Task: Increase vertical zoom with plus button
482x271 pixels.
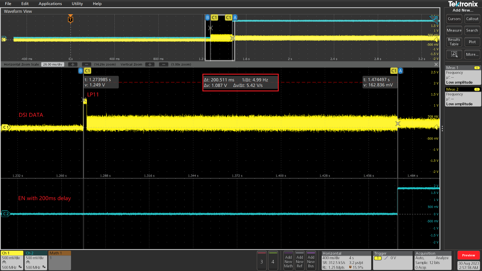Action: 150,64
